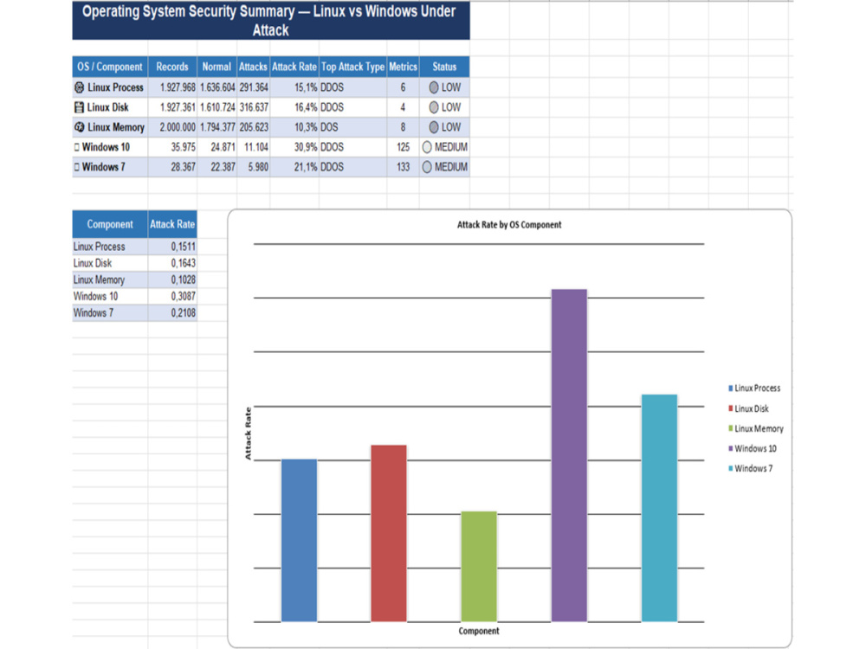Click the attacks value 205.623
The image size is (866, 649).
[x=254, y=127]
